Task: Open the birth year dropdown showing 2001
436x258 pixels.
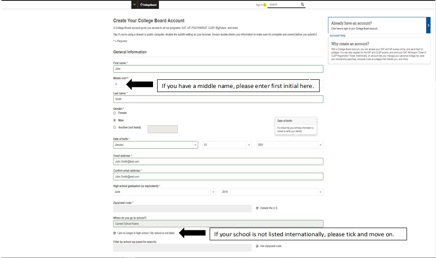Action: click(289, 145)
